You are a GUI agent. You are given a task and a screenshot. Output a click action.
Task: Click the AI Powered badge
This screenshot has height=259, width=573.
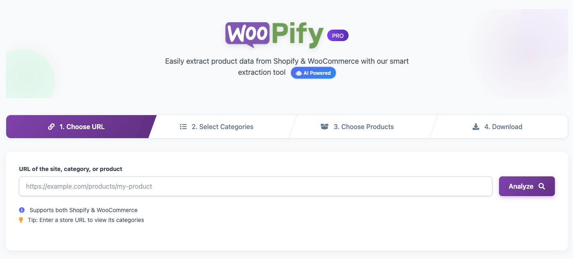pos(313,73)
